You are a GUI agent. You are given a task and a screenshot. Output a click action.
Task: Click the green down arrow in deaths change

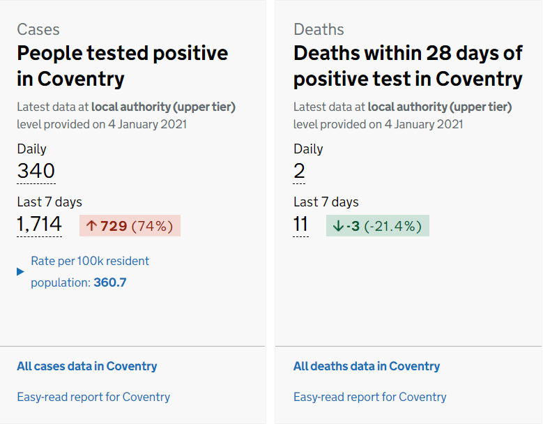338,226
